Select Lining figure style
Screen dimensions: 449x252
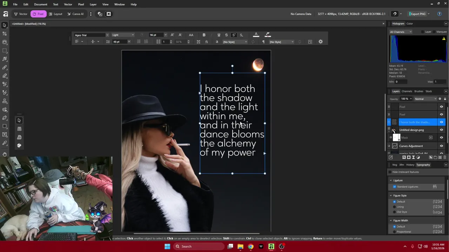click(x=394, y=207)
